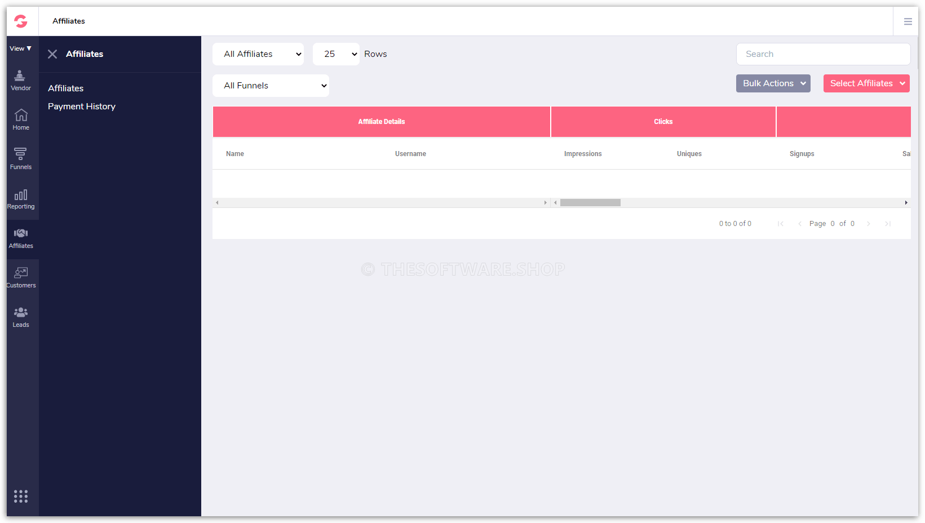Open the Customers section

click(21, 276)
